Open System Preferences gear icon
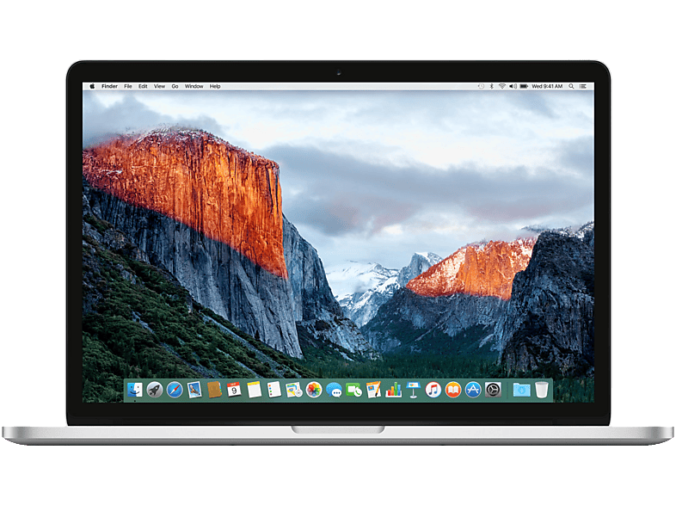The image size is (676, 505). [x=493, y=390]
